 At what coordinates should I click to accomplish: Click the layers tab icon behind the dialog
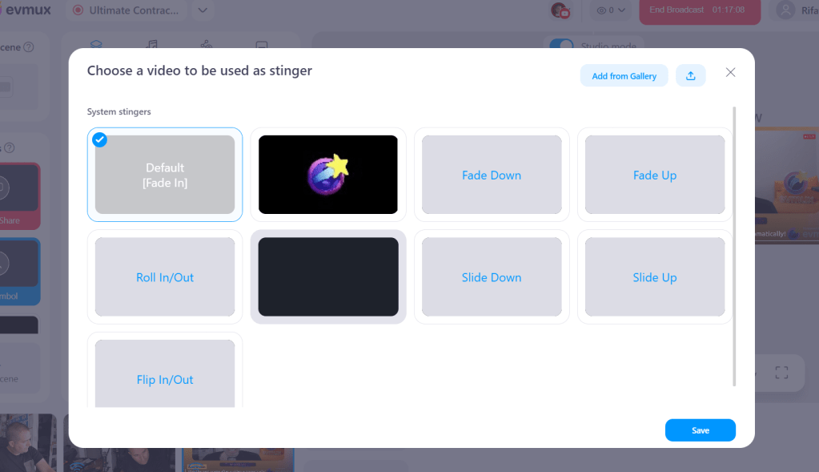96,44
